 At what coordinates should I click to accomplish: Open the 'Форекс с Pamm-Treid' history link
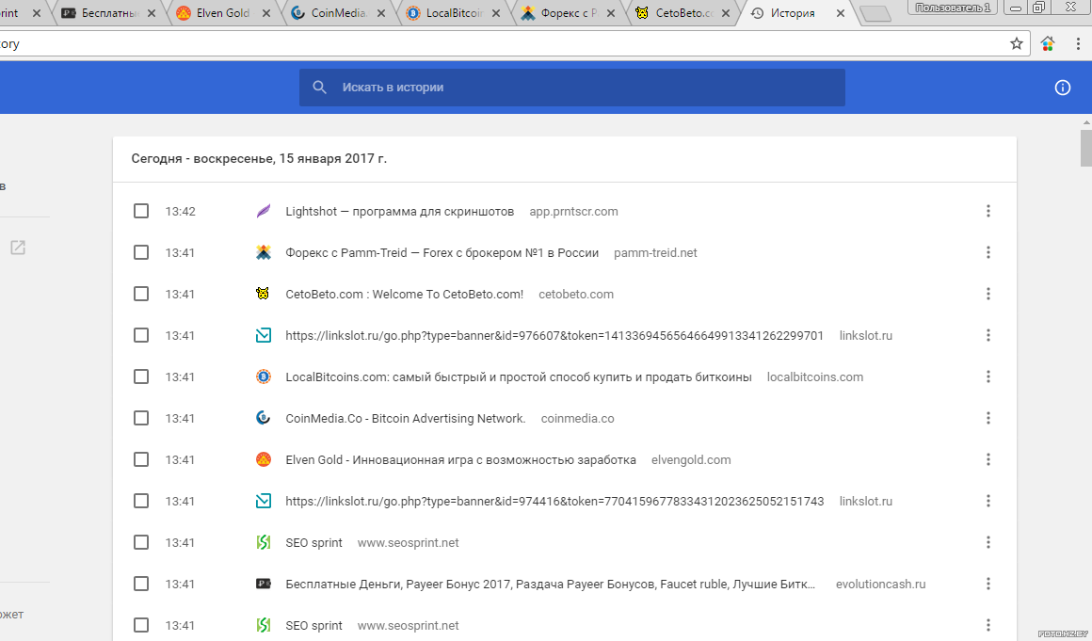442,252
